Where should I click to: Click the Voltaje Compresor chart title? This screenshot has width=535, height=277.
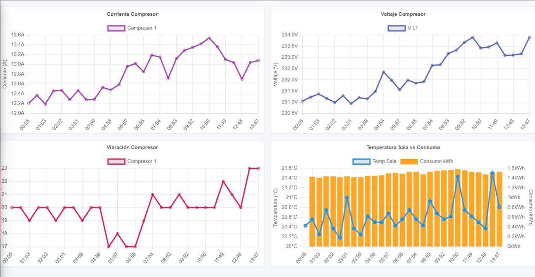click(403, 14)
